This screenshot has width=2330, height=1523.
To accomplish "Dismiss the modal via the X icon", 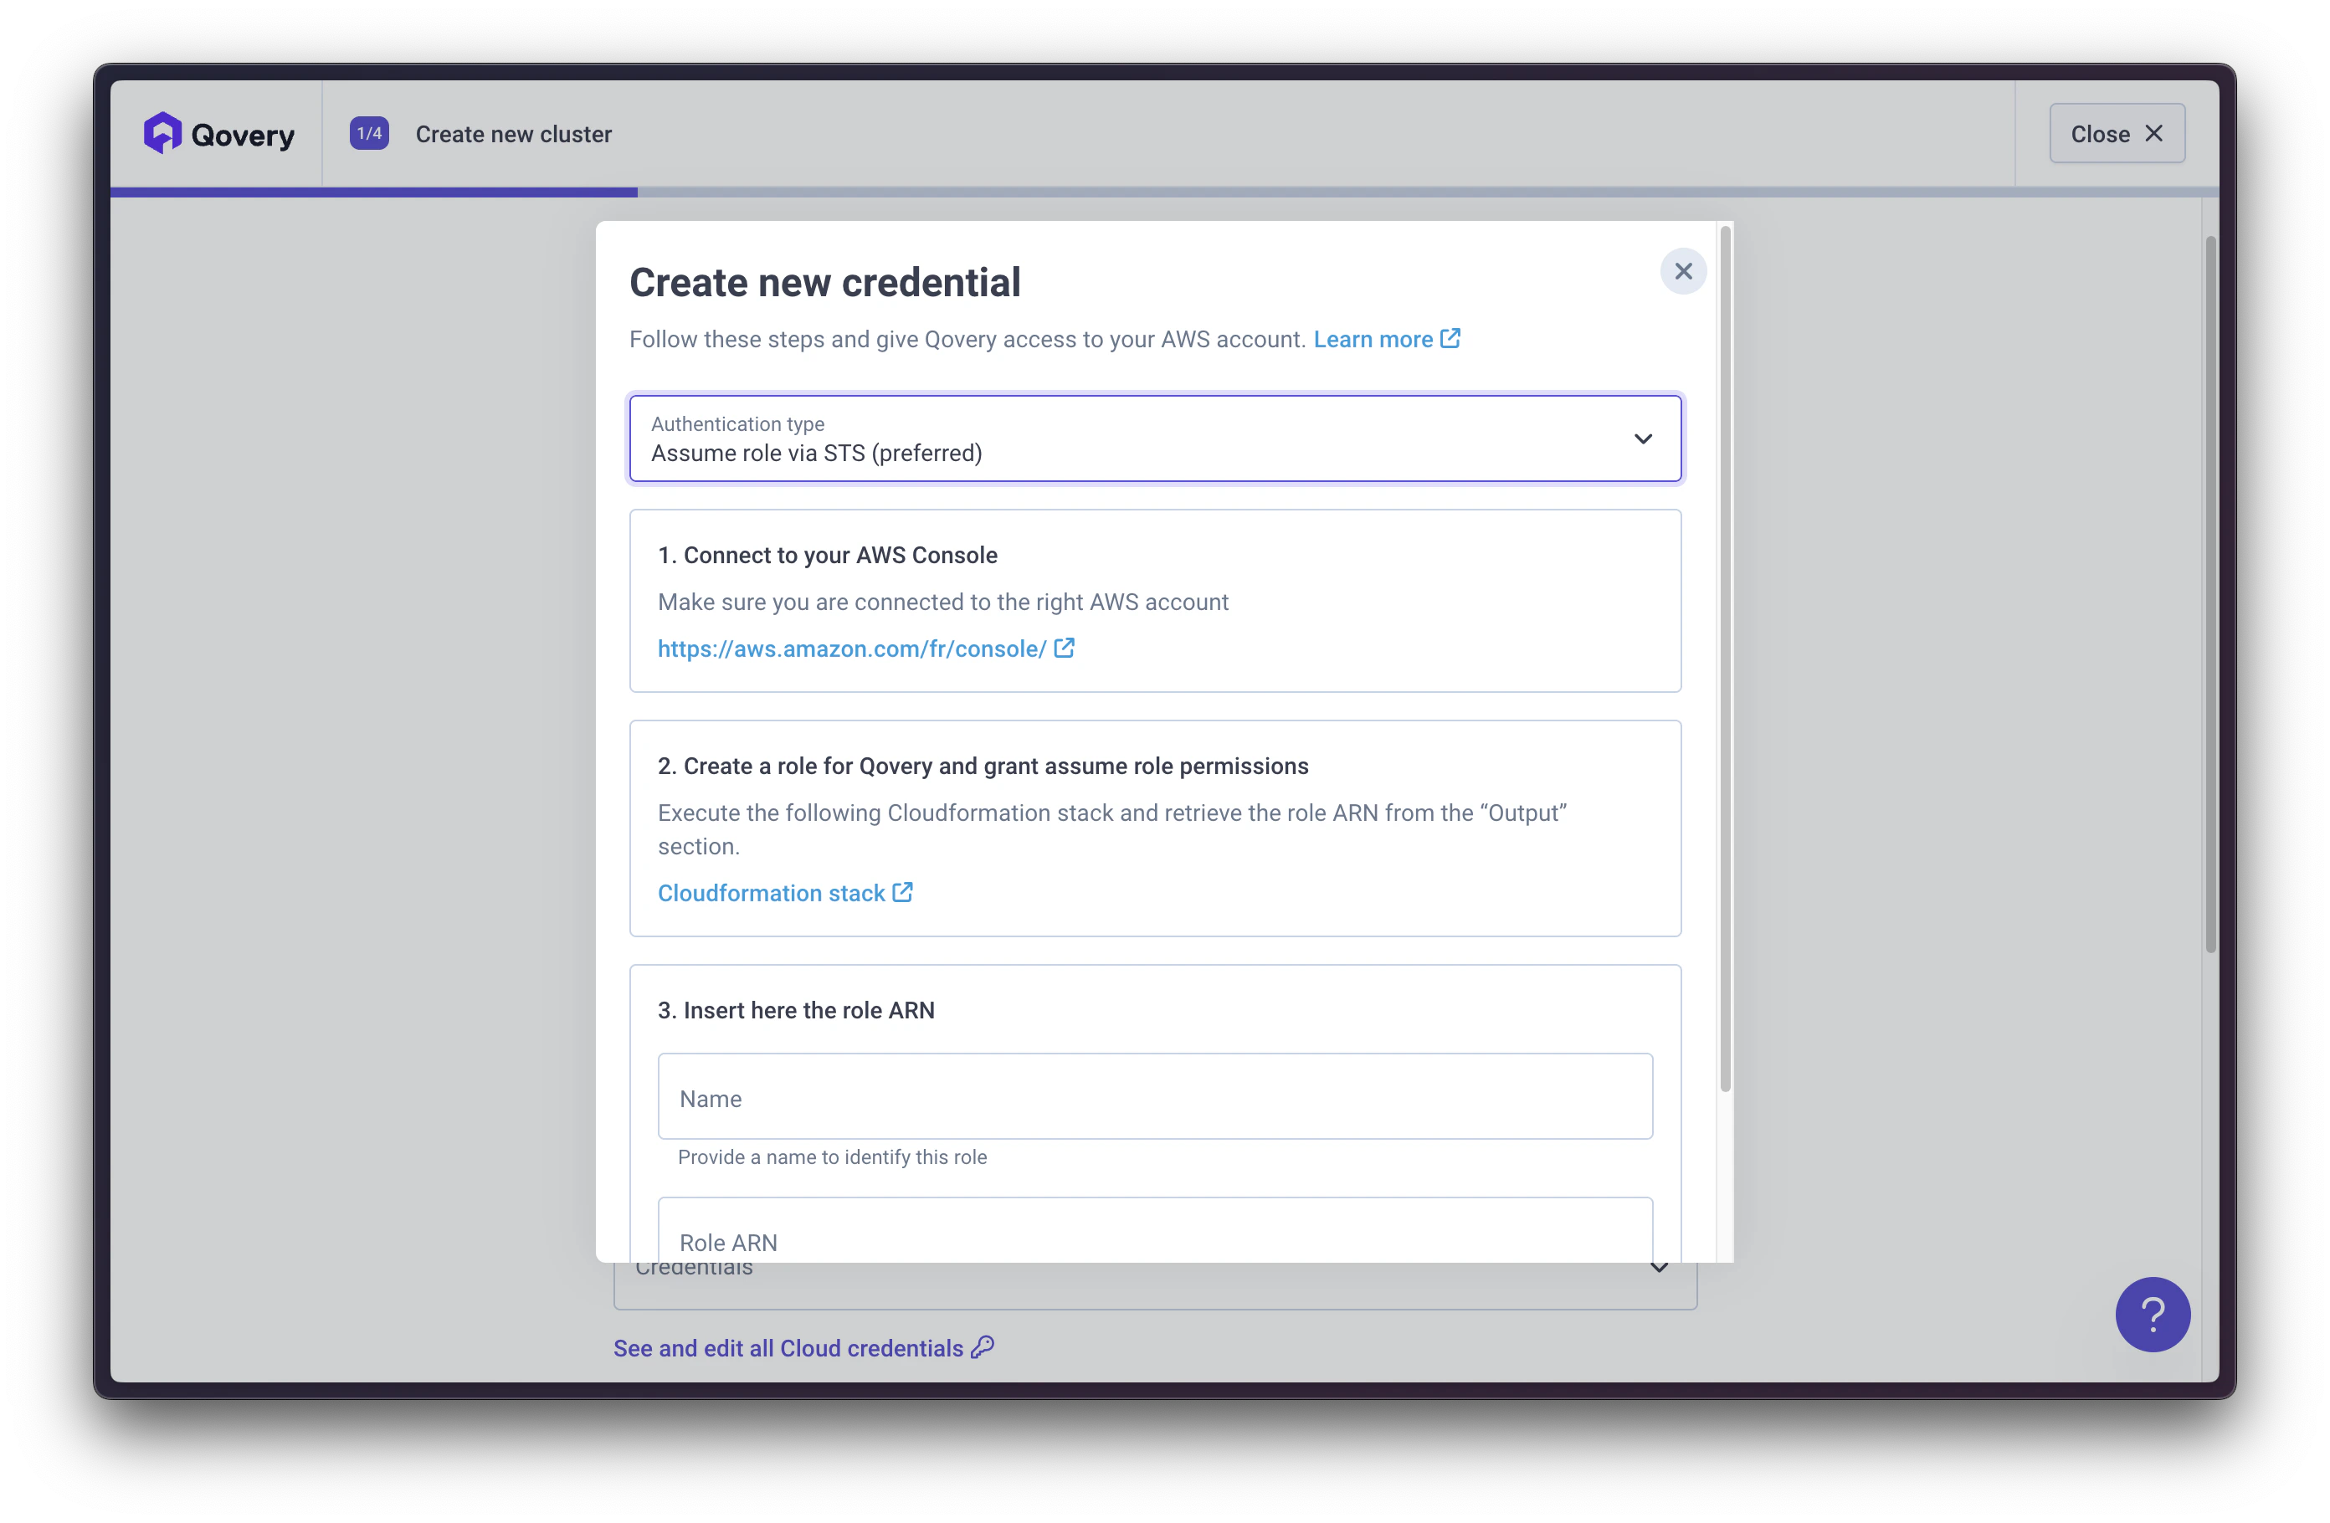I will pos(1683,271).
